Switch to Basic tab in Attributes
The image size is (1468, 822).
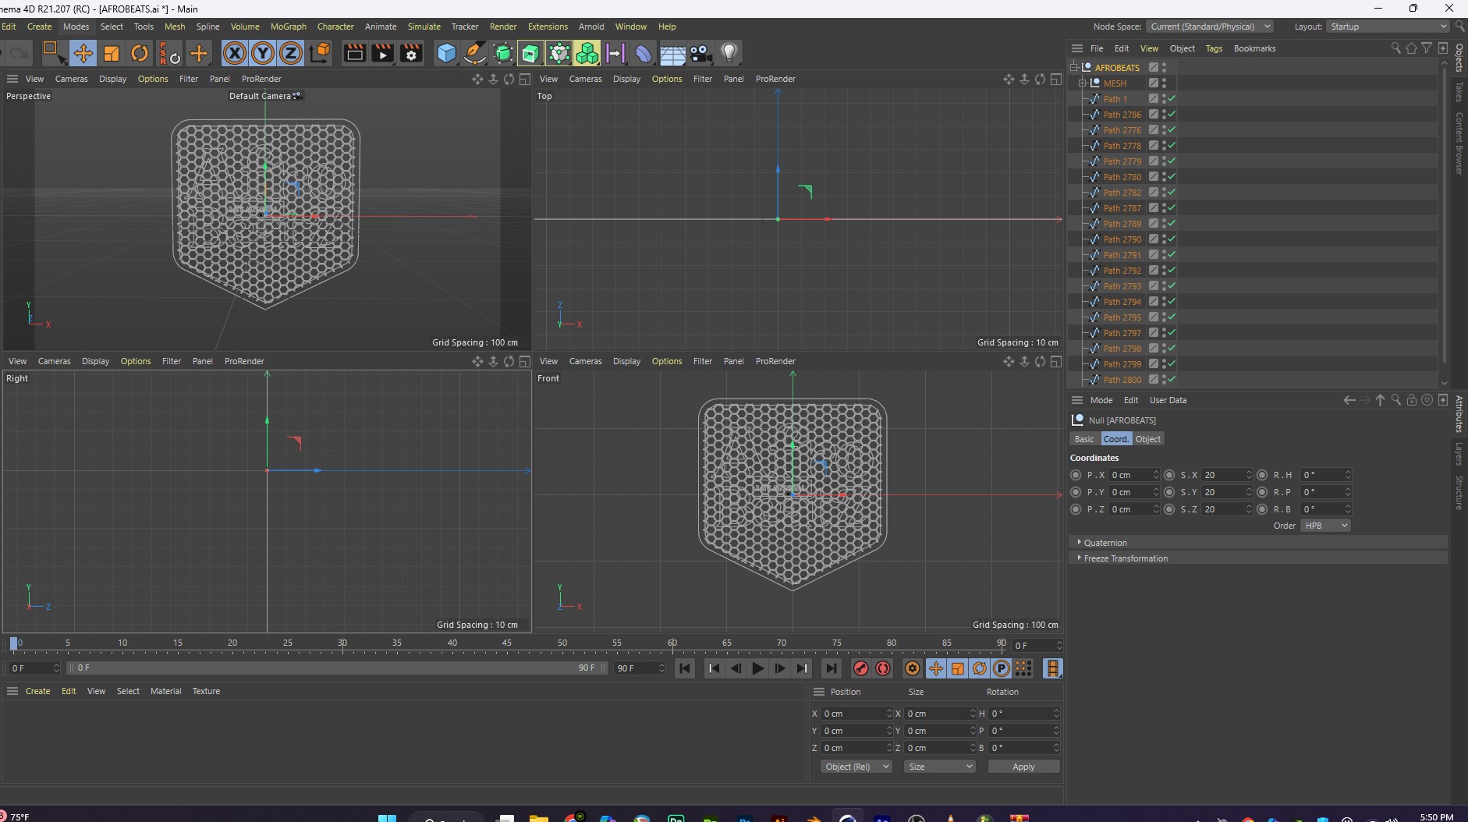(1084, 439)
